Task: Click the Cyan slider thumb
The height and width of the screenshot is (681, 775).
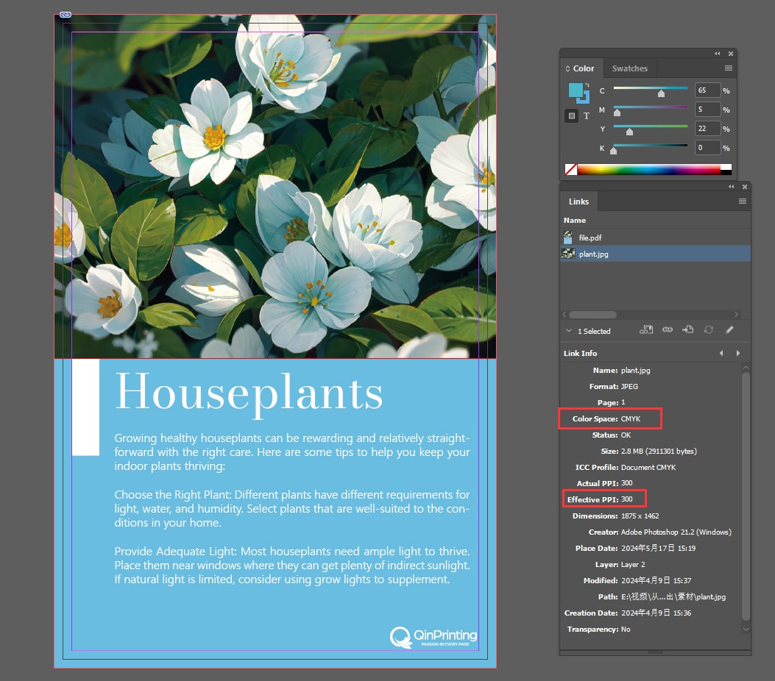Action: point(661,93)
